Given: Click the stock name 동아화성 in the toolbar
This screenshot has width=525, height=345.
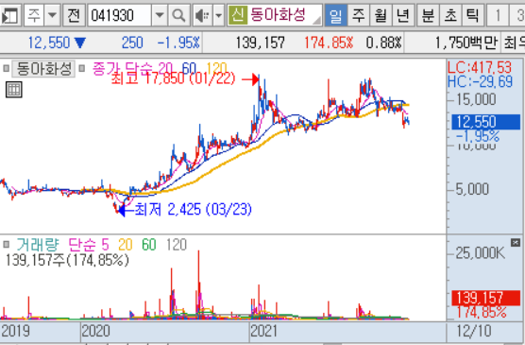Looking at the screenshot, I should (x=278, y=15).
